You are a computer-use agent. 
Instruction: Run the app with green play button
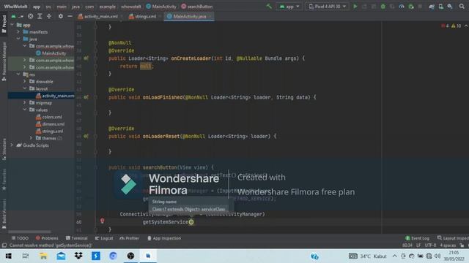[x=355, y=7]
